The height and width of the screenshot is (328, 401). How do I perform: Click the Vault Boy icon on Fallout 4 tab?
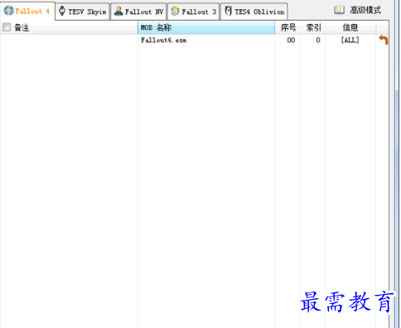(x=8, y=11)
